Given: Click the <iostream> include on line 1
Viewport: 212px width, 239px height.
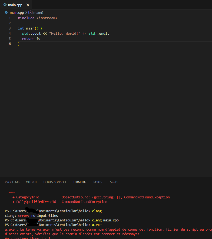Looking at the screenshot, I should click(47, 18).
